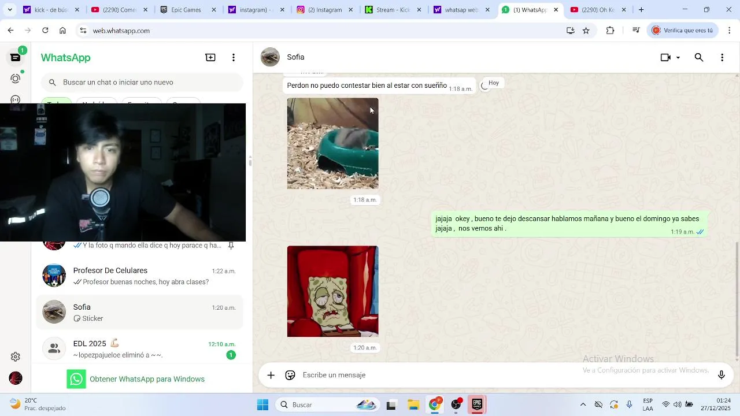Open Epic Games Launcher from taskbar
The width and height of the screenshot is (740, 416).
tap(477, 405)
